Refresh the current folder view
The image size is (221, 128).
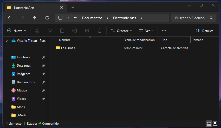pyautogui.click(x=47, y=18)
